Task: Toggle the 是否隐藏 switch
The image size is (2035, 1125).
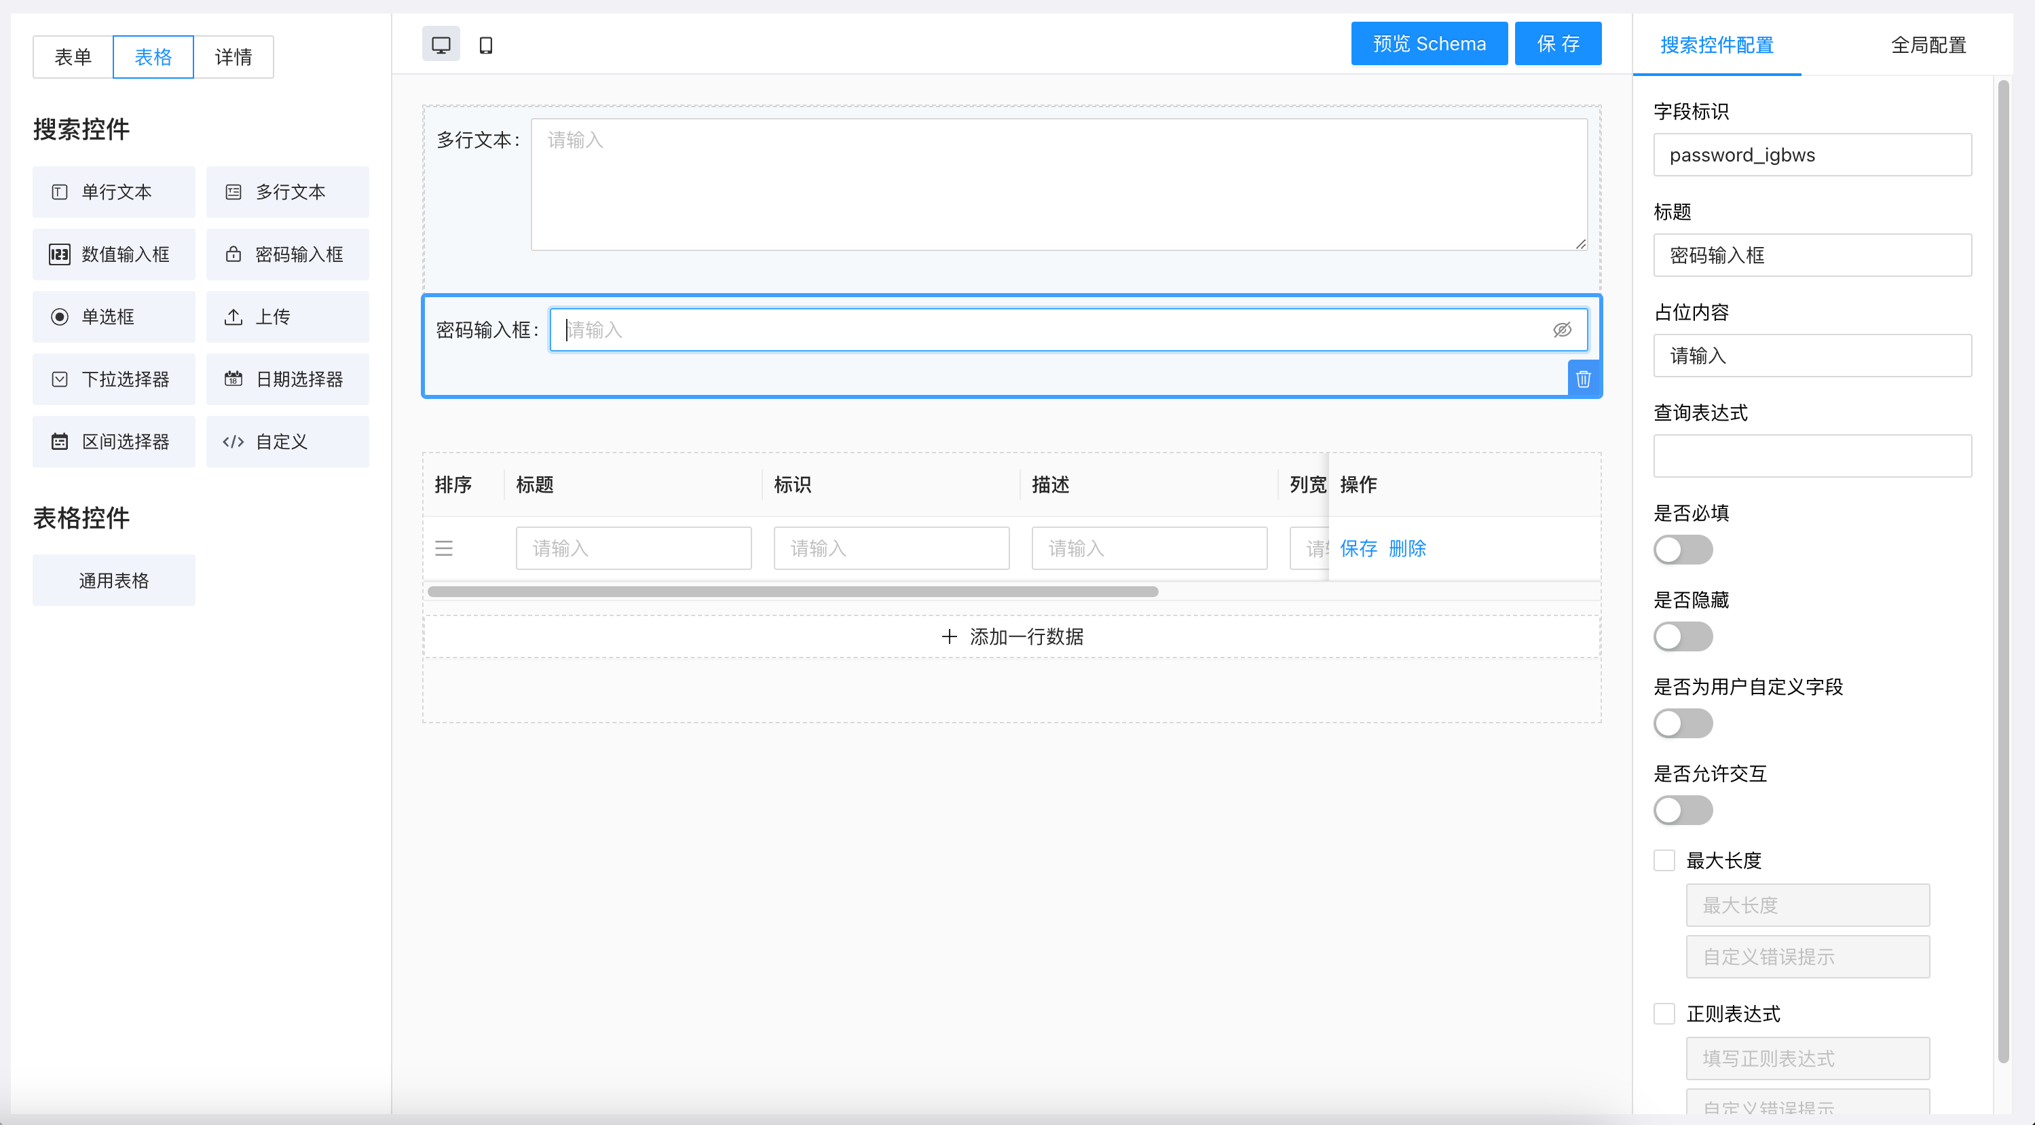Action: click(x=1683, y=636)
